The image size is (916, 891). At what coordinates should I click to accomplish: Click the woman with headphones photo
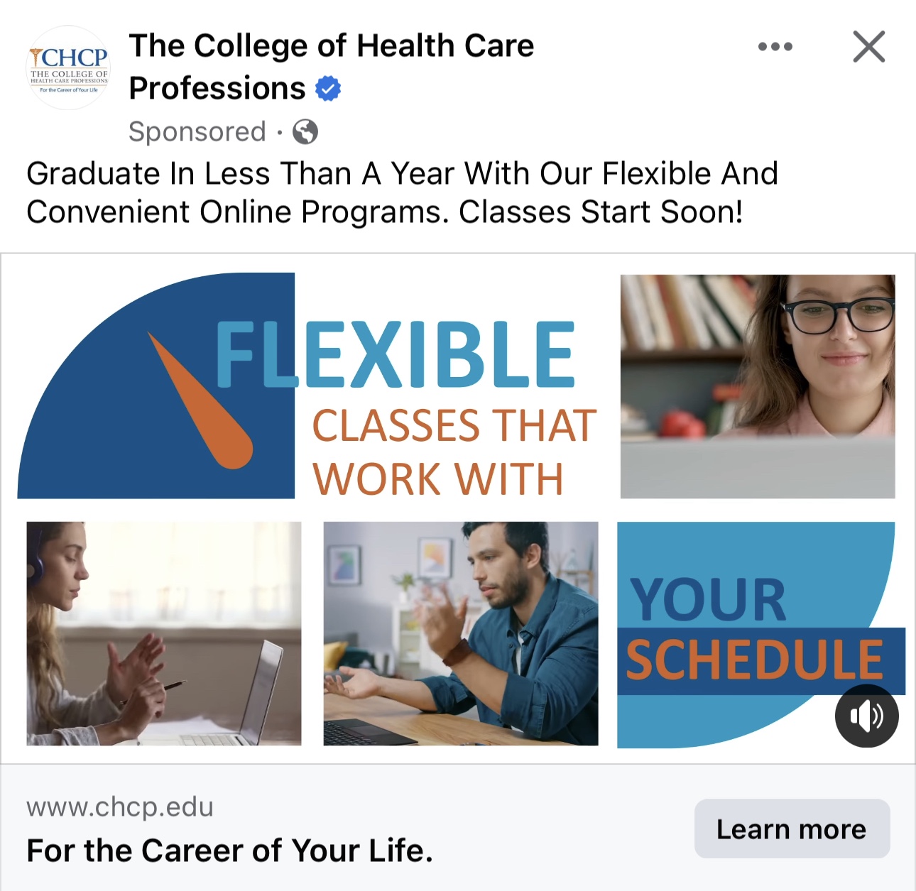click(x=163, y=633)
